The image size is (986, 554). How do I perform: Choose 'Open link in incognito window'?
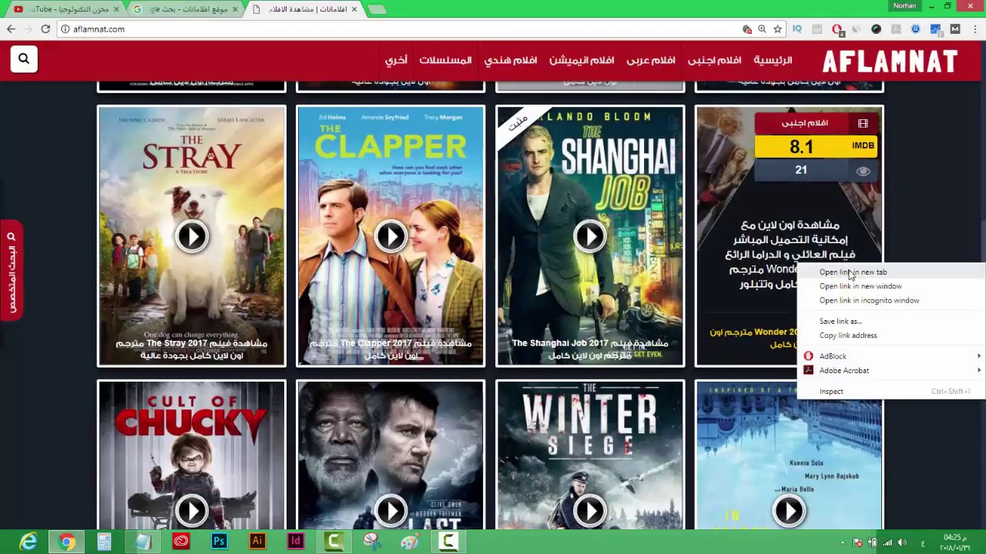pos(891,301)
